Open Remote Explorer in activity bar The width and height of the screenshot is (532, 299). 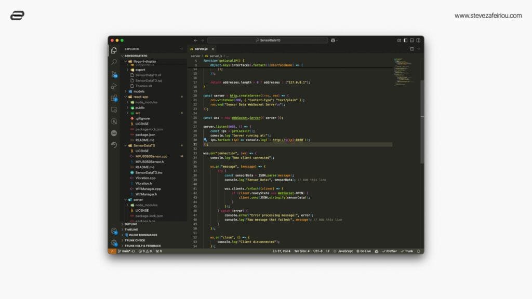point(114,110)
